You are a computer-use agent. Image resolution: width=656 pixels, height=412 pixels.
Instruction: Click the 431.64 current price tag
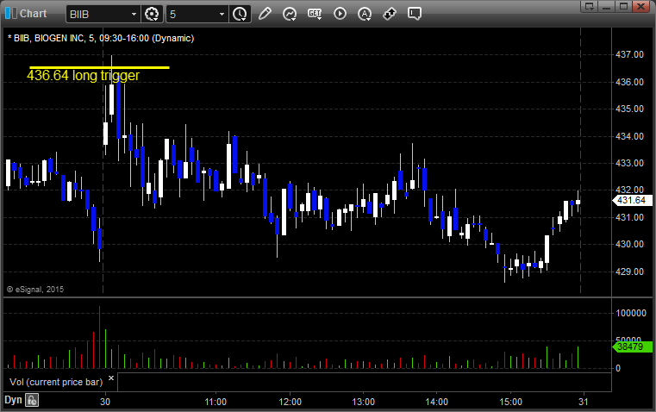[x=633, y=200]
